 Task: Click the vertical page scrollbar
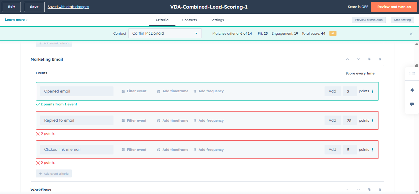pyautogui.click(x=417, y=65)
